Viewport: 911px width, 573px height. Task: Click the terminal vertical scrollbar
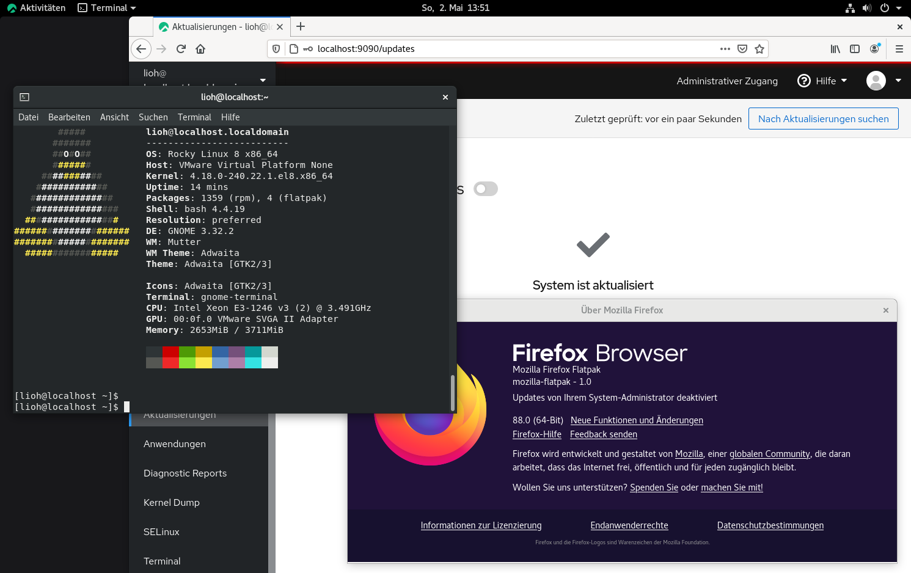point(453,393)
